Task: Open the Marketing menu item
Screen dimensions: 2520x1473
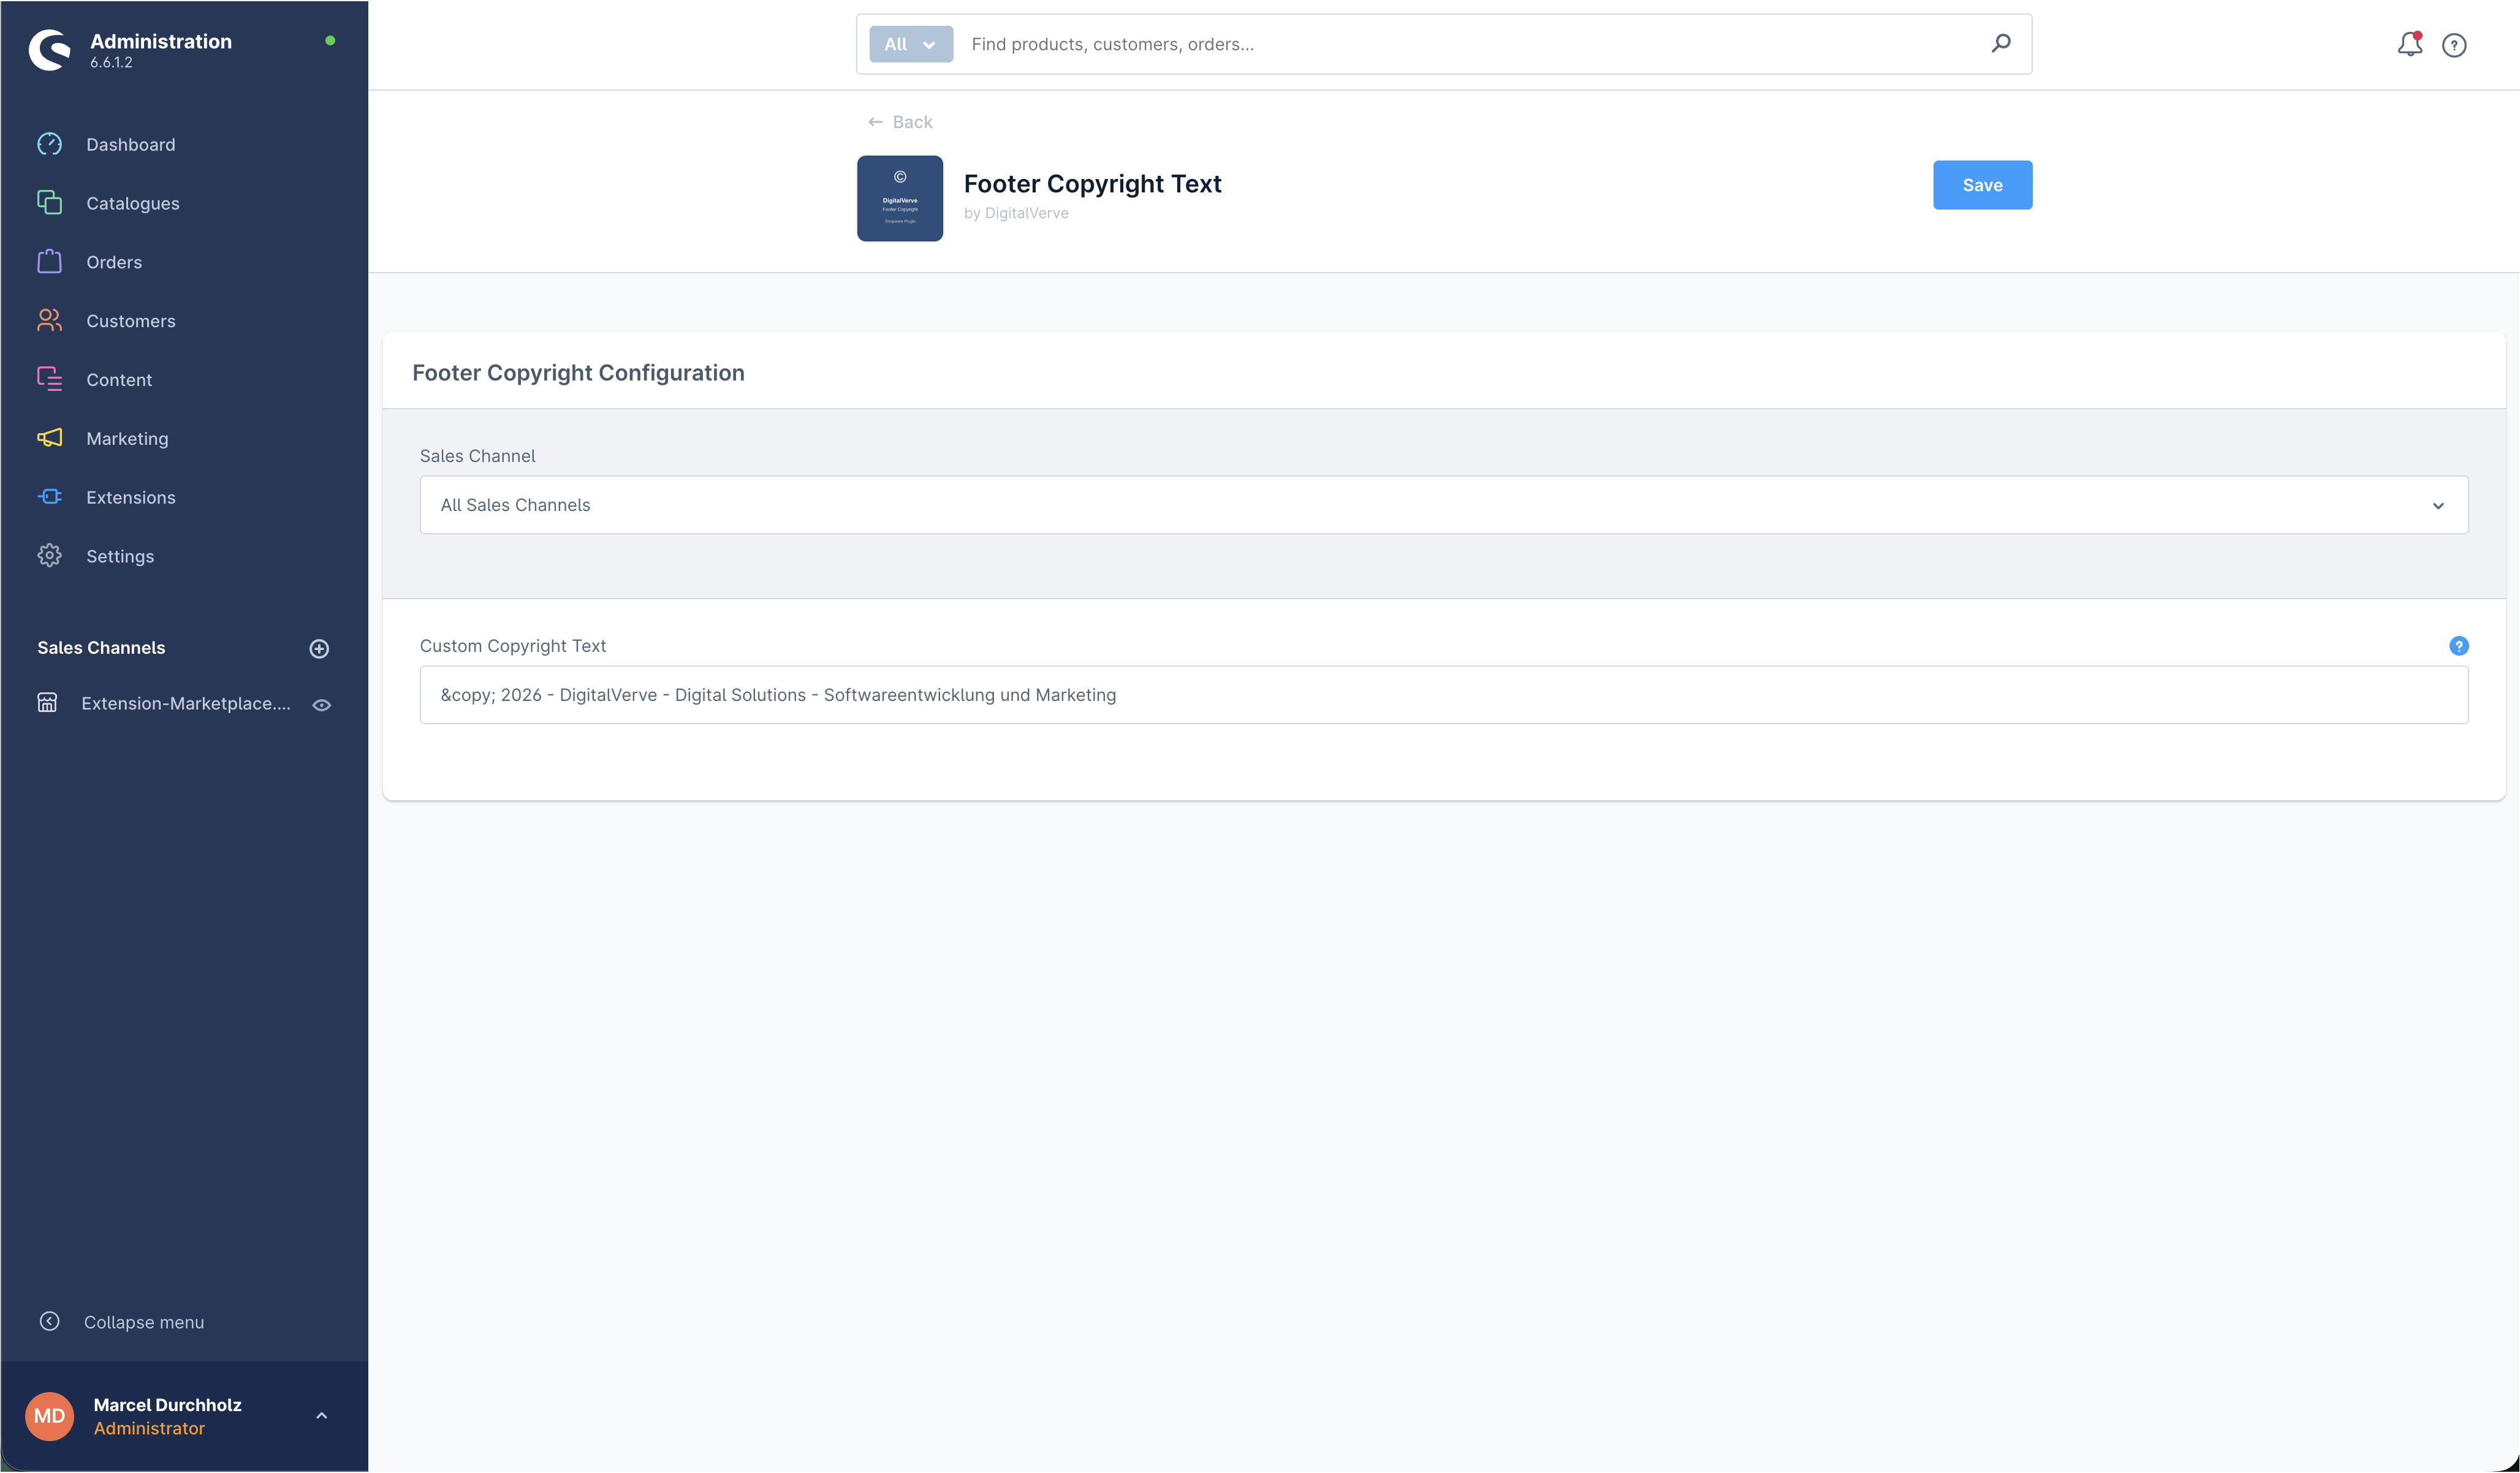Action: tap(127, 438)
